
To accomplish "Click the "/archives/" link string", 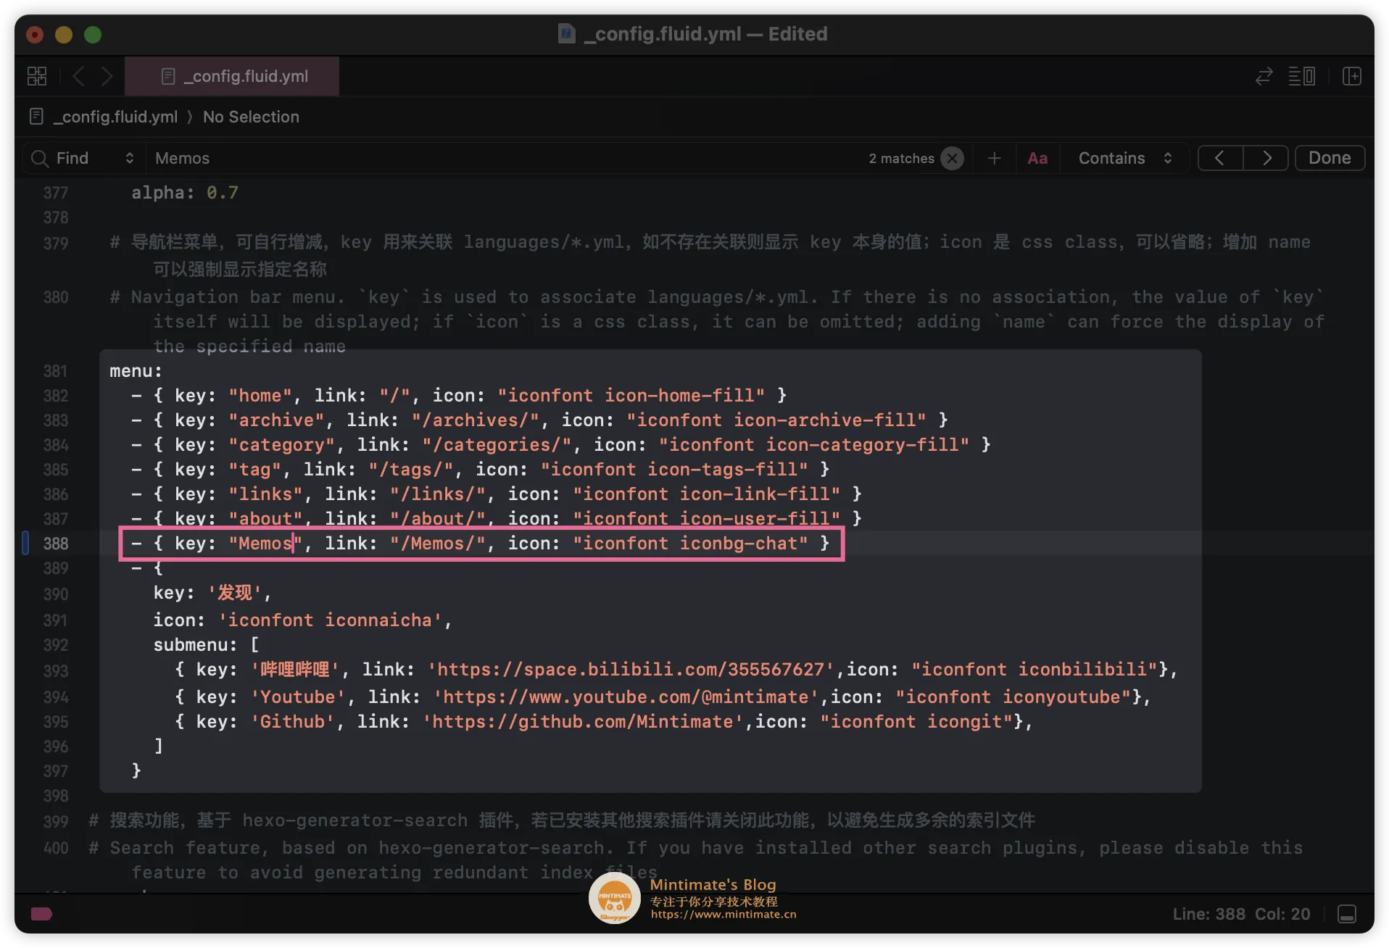I will pyautogui.click(x=476, y=420).
